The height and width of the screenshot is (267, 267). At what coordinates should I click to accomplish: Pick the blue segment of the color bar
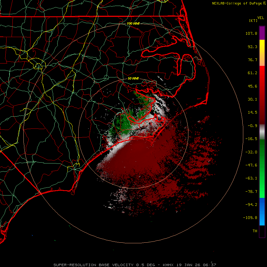coord(262,212)
